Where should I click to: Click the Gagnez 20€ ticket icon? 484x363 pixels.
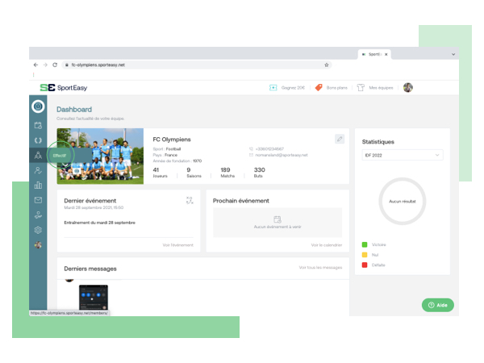(x=273, y=88)
